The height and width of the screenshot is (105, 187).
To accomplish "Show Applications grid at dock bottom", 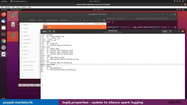I will click(4, 98).
